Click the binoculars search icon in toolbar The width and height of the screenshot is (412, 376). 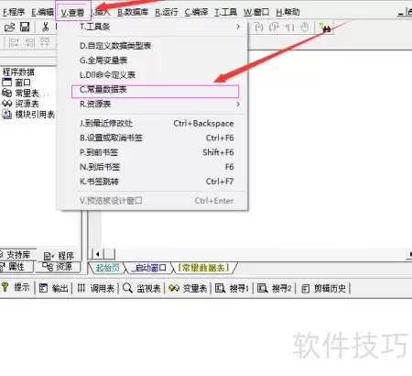(x=325, y=28)
